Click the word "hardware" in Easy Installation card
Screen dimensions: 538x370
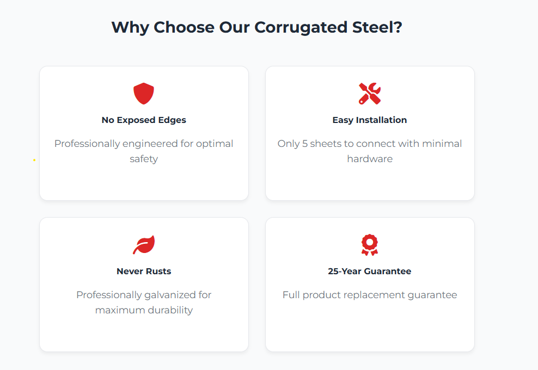pyautogui.click(x=370, y=159)
